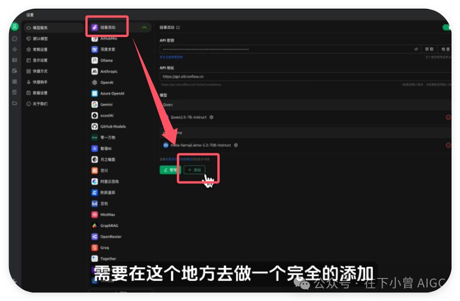Select the Anthropic provider icon

(x=94, y=71)
